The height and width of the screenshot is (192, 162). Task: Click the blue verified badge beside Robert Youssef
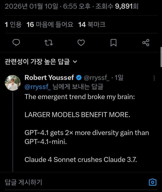[x=79, y=78]
